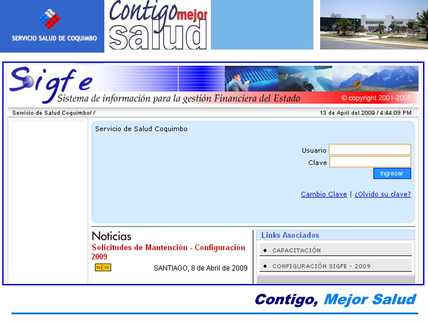
Task: Click the Servicio de Salud Coquimbo/ / breadcrumb
Action: click(x=54, y=113)
